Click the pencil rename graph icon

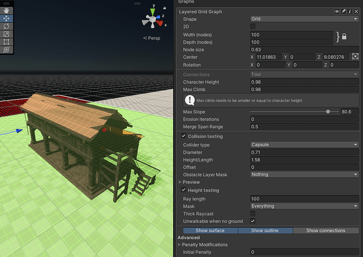[x=344, y=12]
